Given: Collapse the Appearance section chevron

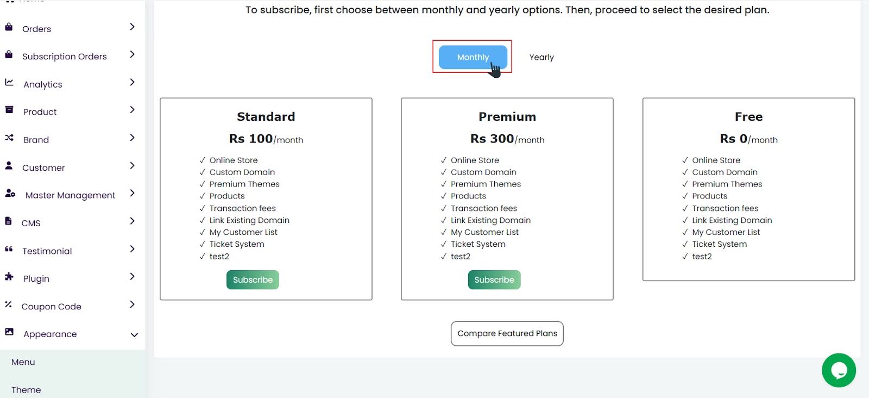Looking at the screenshot, I should [134, 335].
